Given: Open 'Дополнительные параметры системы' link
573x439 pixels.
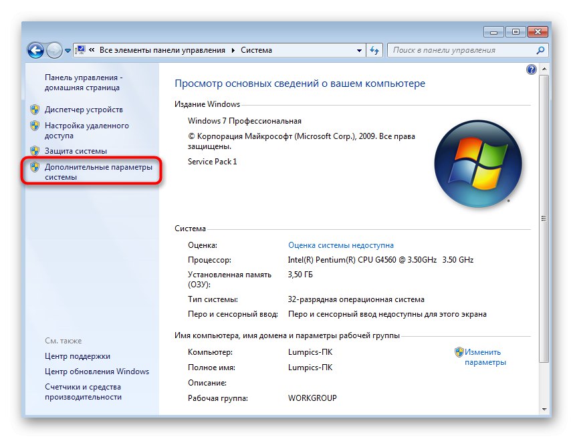Looking at the screenshot, I should 98,172.
